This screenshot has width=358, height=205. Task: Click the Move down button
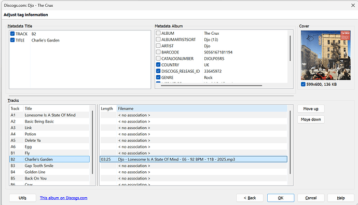point(311,119)
